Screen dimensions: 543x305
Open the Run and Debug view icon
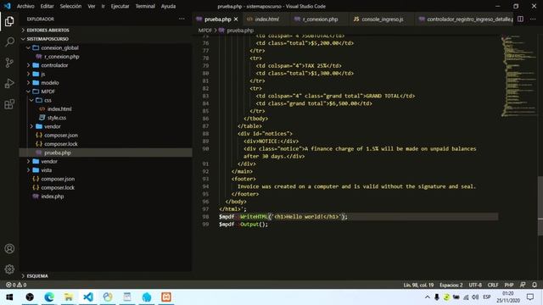coord(9,83)
